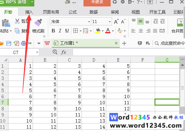
Task: Switch to the 公式 tab
Action: click(73, 12)
